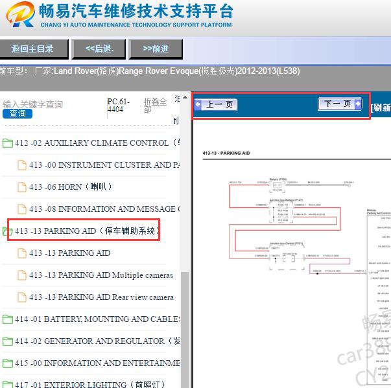
Task: Click the PARKING AID Rear view camera document icon
Action: point(22,297)
